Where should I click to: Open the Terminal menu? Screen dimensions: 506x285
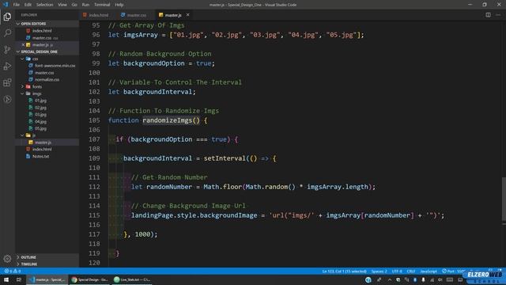[x=102, y=5]
